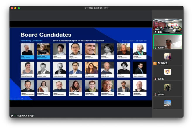Image resolution: width=193 pixels, height=129 pixels.
Task: Toggle the microphone icon next to 胡伟峰
Action: tap(156, 94)
